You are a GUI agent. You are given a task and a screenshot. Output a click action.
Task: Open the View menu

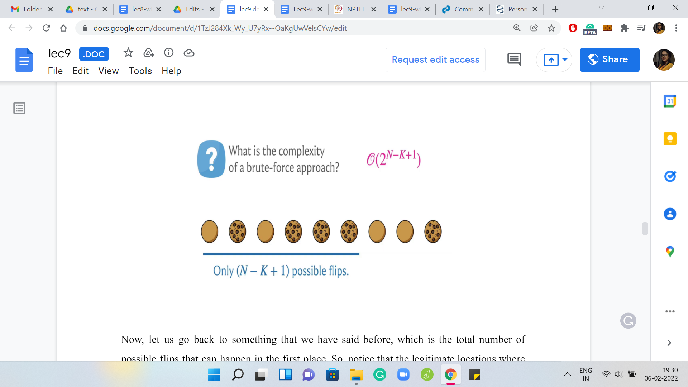click(108, 71)
